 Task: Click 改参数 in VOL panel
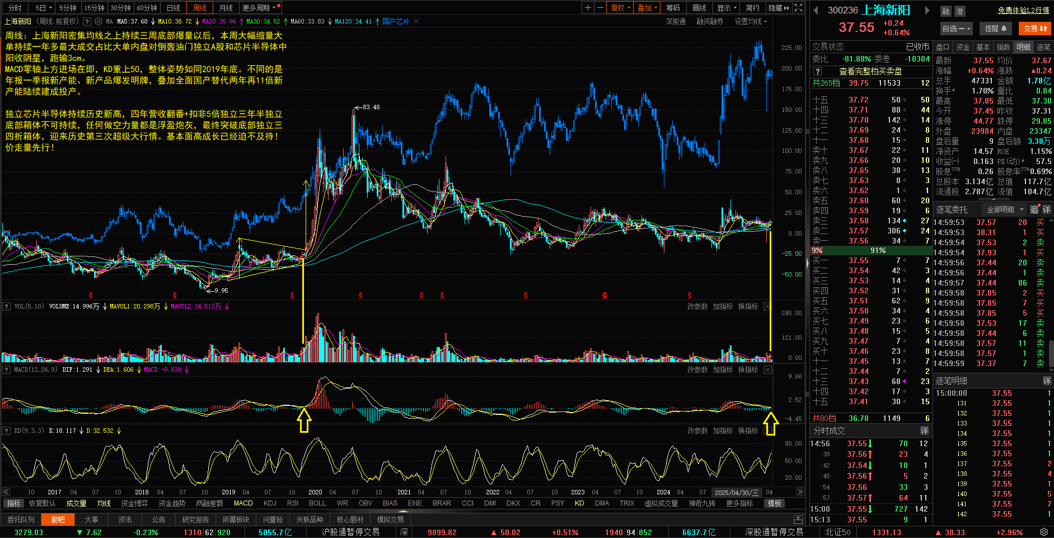tap(697, 306)
